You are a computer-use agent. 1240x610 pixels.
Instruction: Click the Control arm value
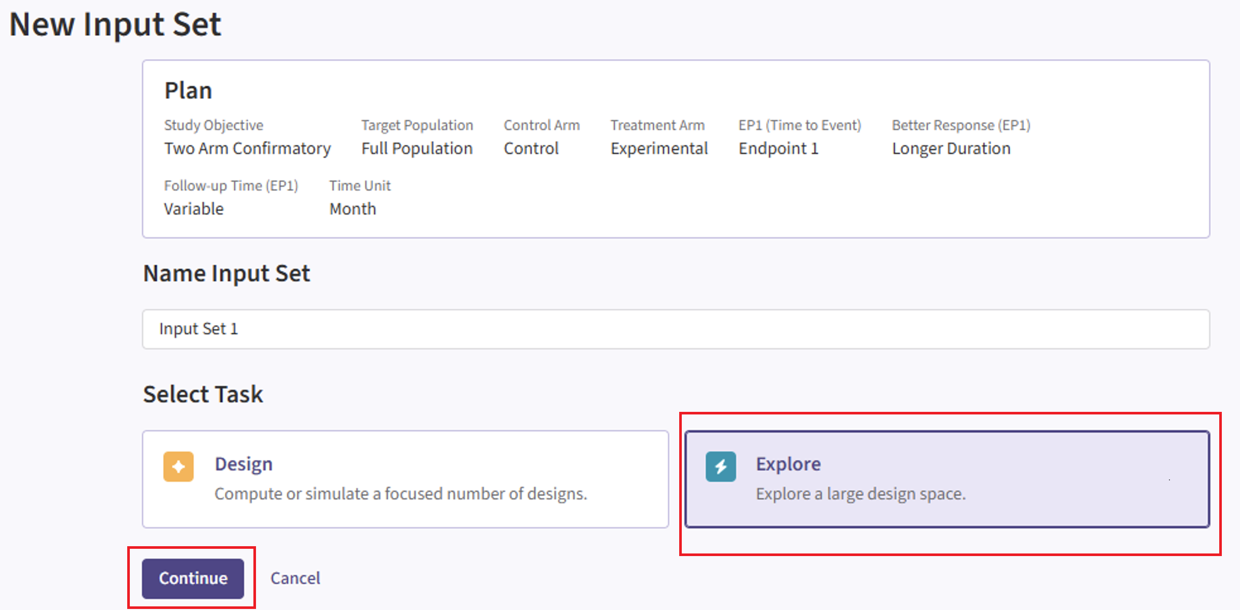(x=531, y=148)
